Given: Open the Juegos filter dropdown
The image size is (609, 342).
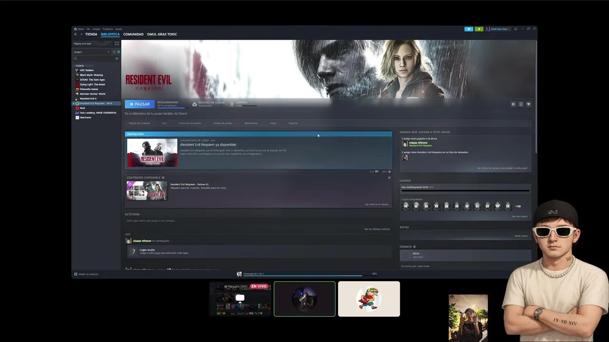Looking at the screenshot, I should point(91,52).
